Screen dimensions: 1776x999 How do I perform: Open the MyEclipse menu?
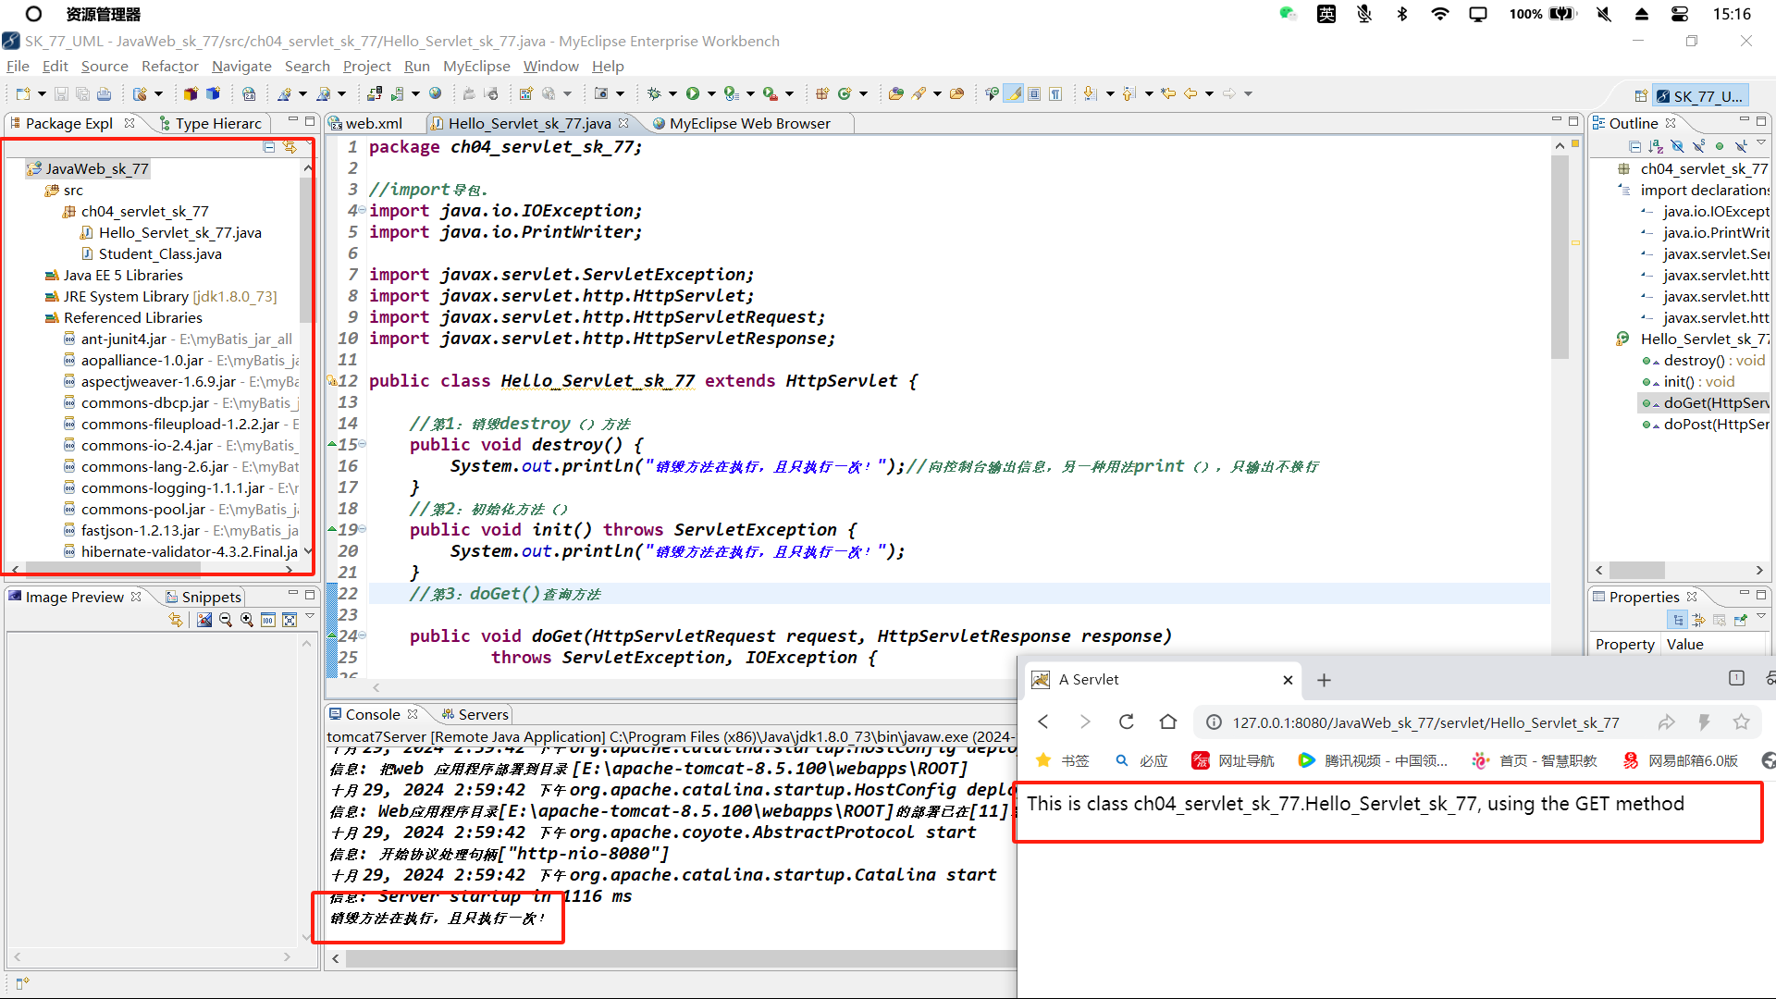point(476,66)
